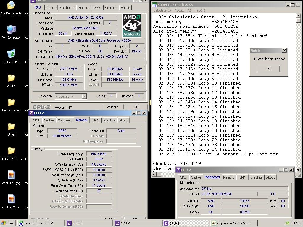Image resolution: width=303 pixels, height=227 pixels.
Task: Click OK button in top CPU-Z window
Action: [x=136, y=107]
